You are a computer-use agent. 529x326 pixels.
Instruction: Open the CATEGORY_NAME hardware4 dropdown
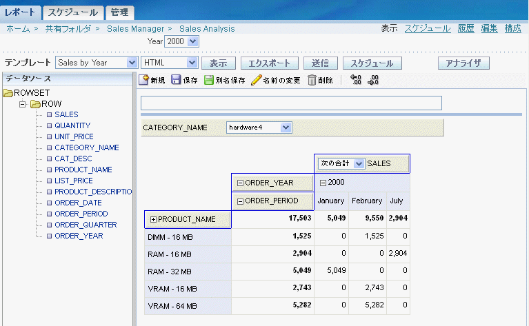[x=286, y=128]
